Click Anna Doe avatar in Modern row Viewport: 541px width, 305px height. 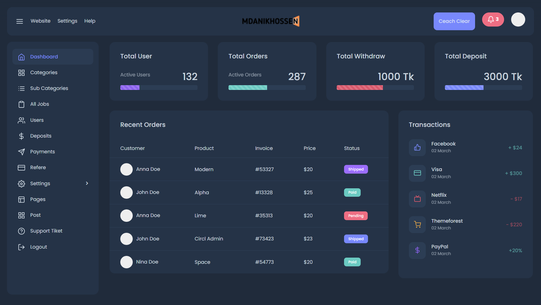(x=126, y=169)
